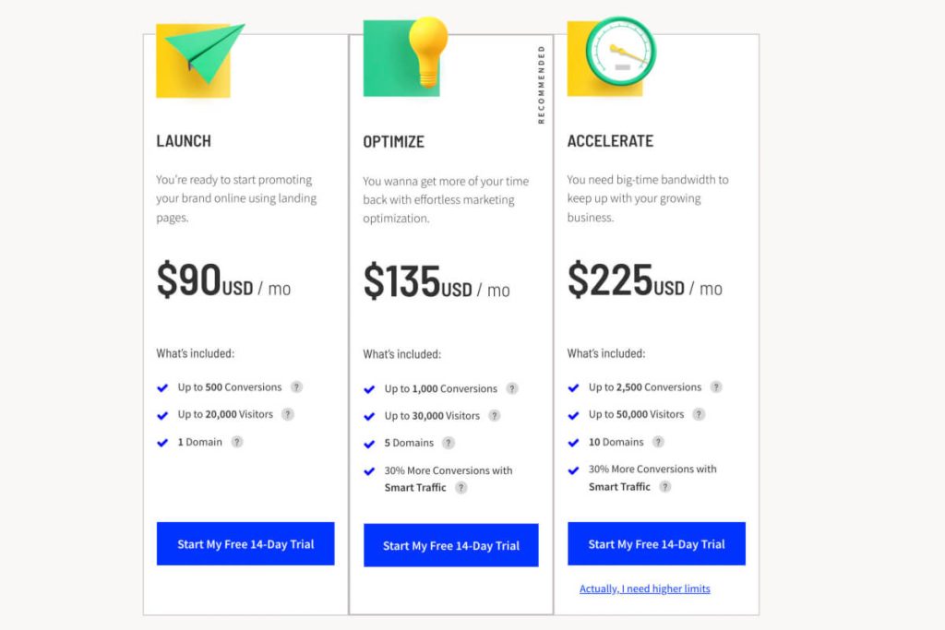The height and width of the screenshot is (630, 945).
Task: Start the free trial for Launch plan
Action: [245, 543]
